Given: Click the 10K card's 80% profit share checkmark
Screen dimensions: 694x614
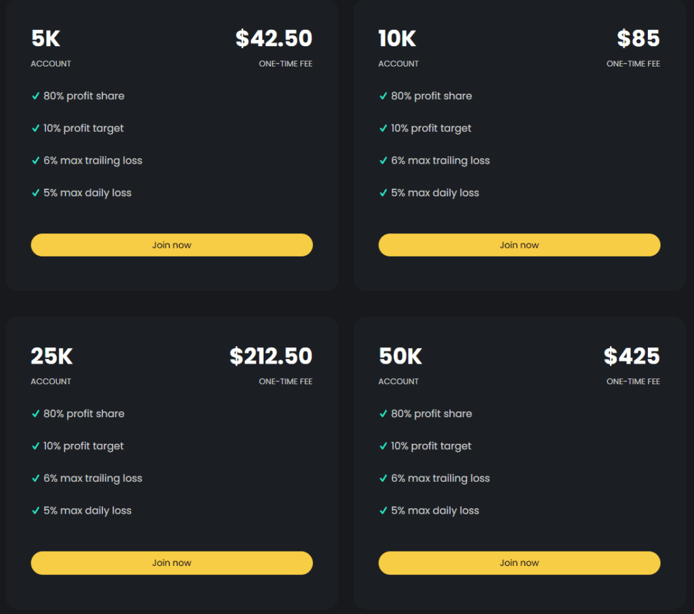Looking at the screenshot, I should click(383, 96).
